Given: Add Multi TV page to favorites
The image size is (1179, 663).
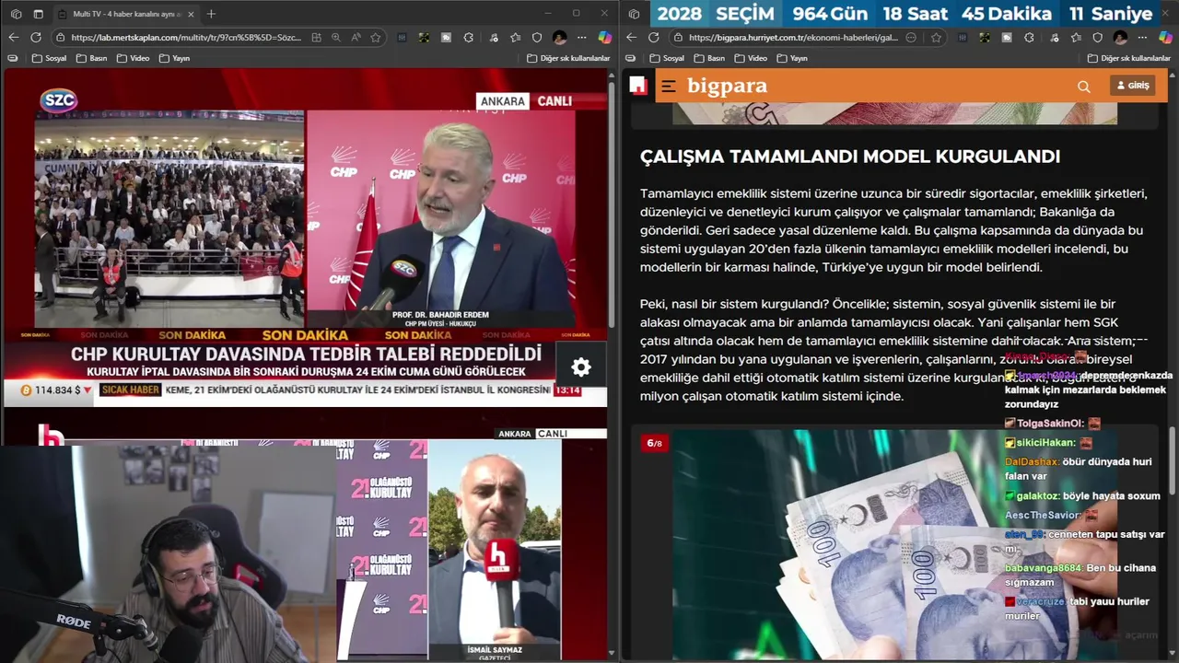Looking at the screenshot, I should click(x=376, y=38).
